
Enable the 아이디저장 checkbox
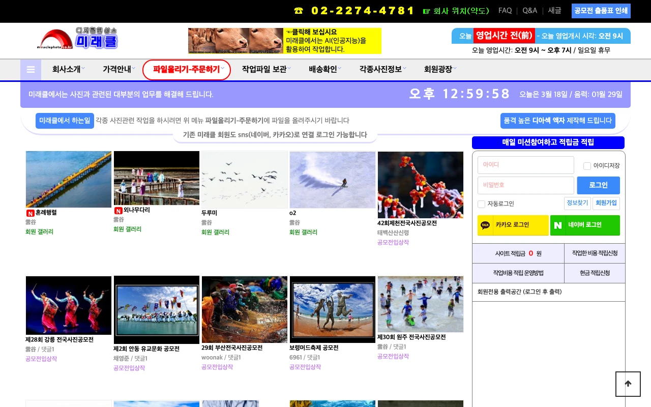[587, 166]
